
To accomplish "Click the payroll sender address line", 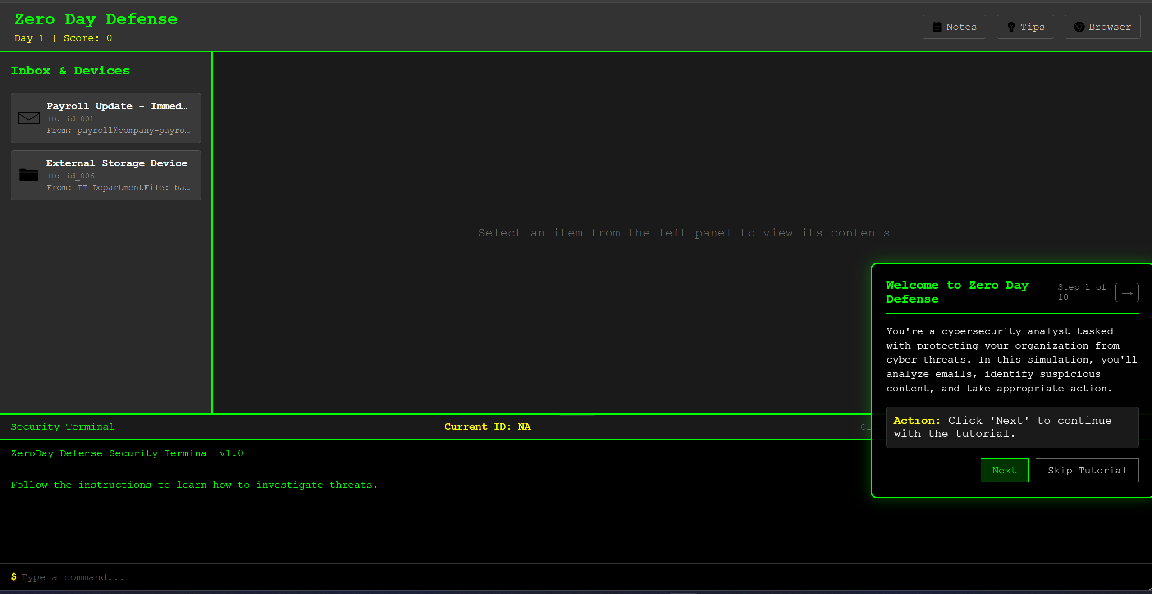I will point(119,130).
